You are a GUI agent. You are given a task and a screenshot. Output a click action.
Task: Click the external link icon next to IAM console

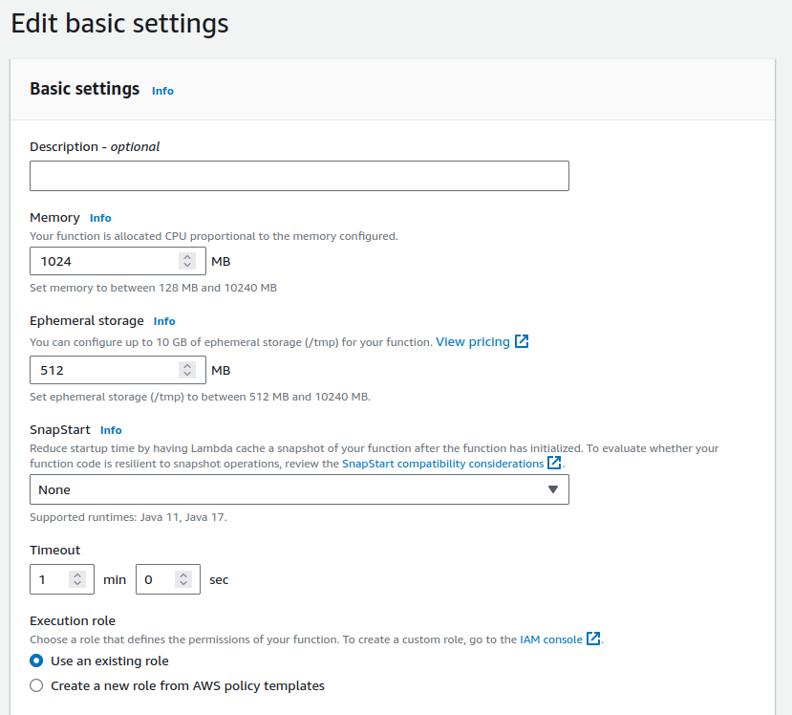click(593, 639)
